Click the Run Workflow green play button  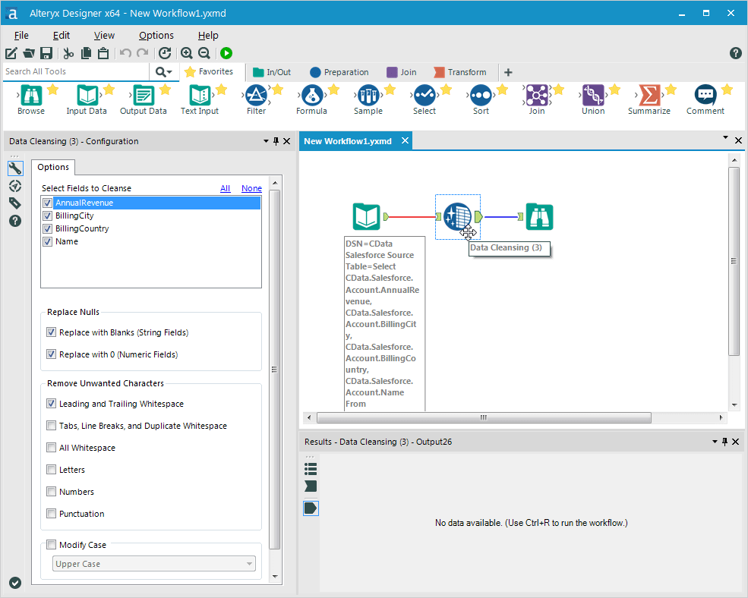click(226, 53)
